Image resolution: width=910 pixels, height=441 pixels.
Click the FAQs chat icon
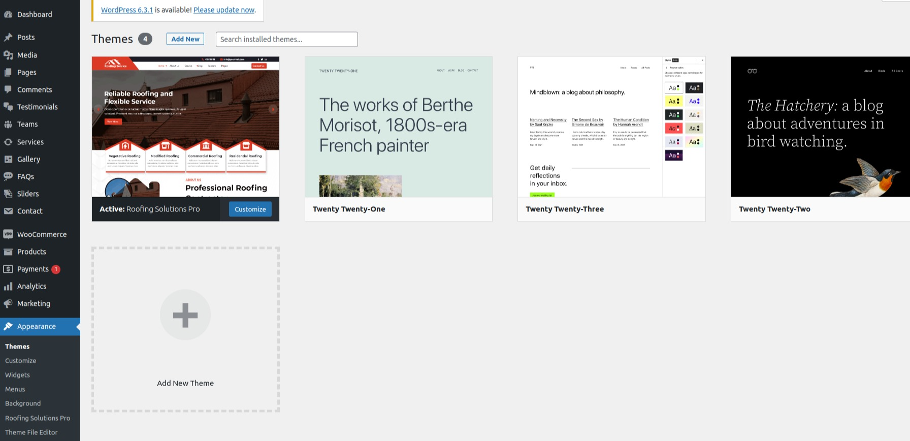[8, 176]
